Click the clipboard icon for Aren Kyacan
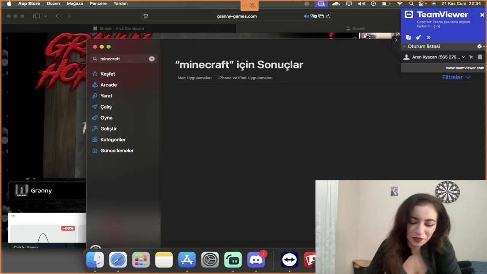This screenshot has width=487, height=274. tap(480, 57)
